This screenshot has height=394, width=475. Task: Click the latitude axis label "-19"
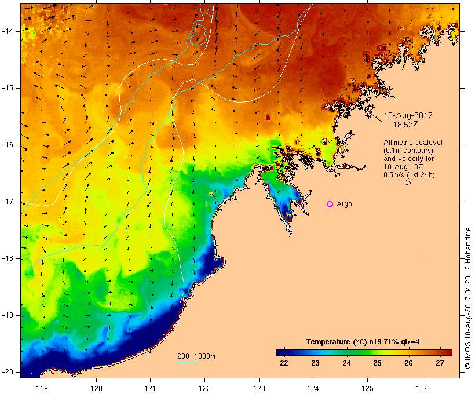[8, 315]
